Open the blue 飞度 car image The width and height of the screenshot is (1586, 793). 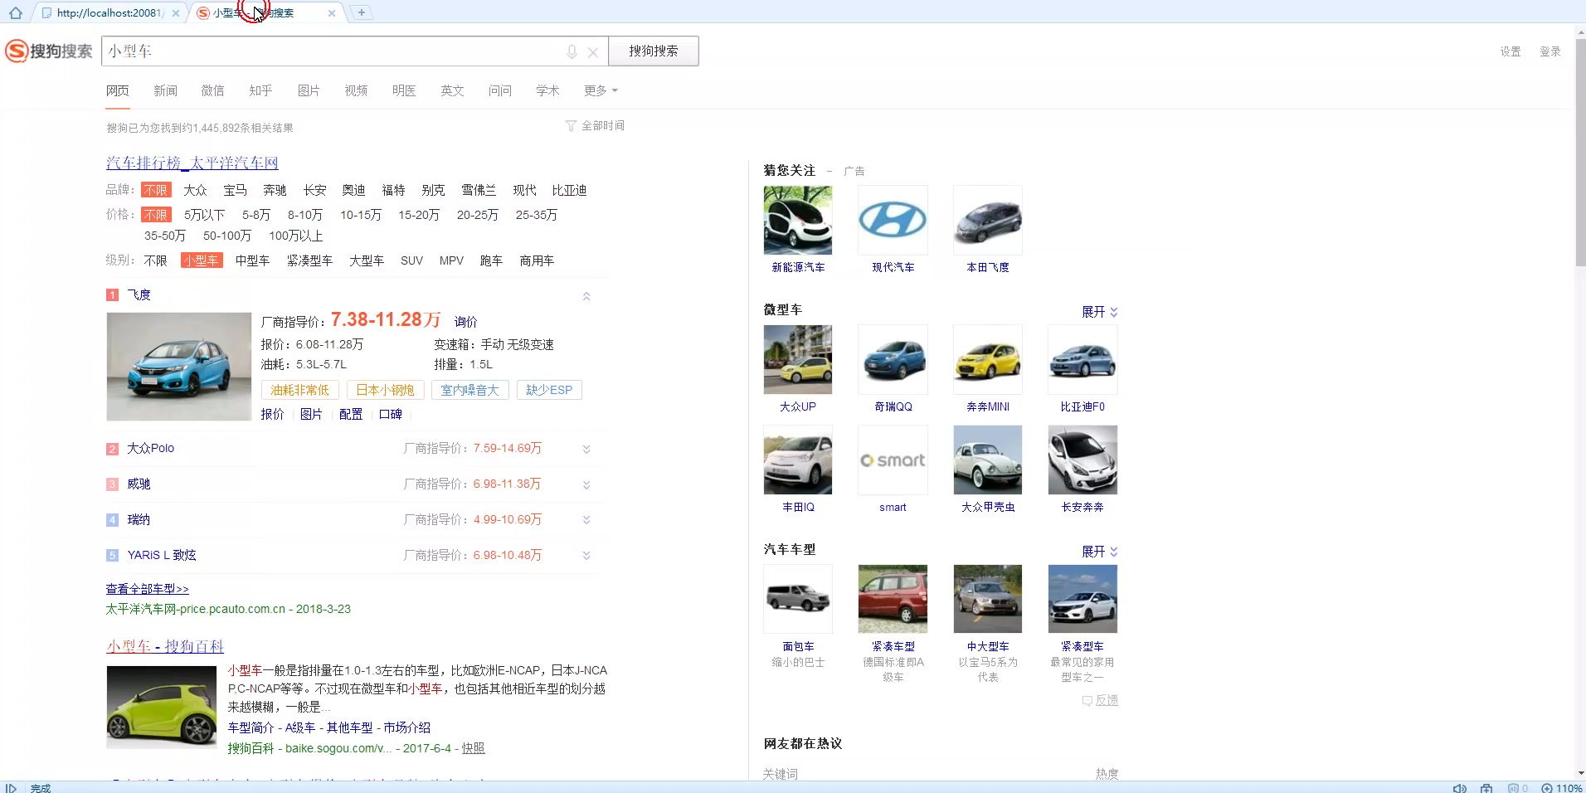point(178,367)
